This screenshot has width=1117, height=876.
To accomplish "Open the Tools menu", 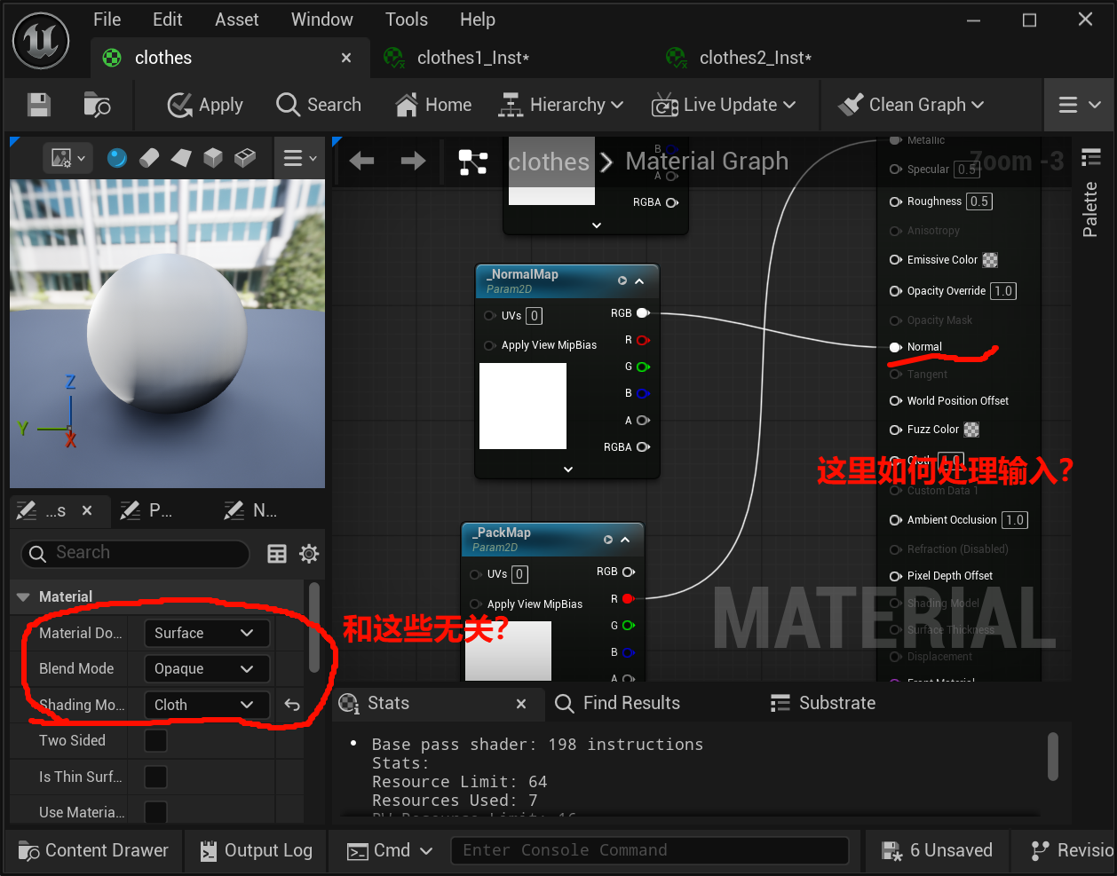I will [407, 20].
